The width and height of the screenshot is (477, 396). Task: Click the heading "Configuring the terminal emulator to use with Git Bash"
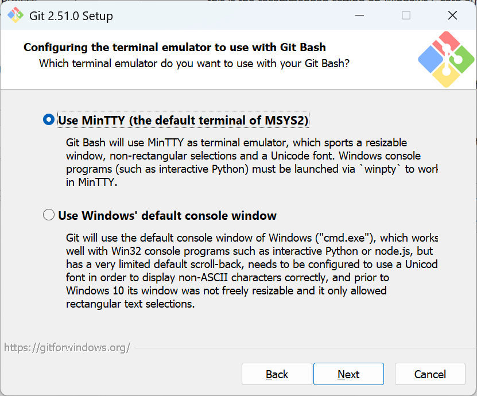(174, 48)
